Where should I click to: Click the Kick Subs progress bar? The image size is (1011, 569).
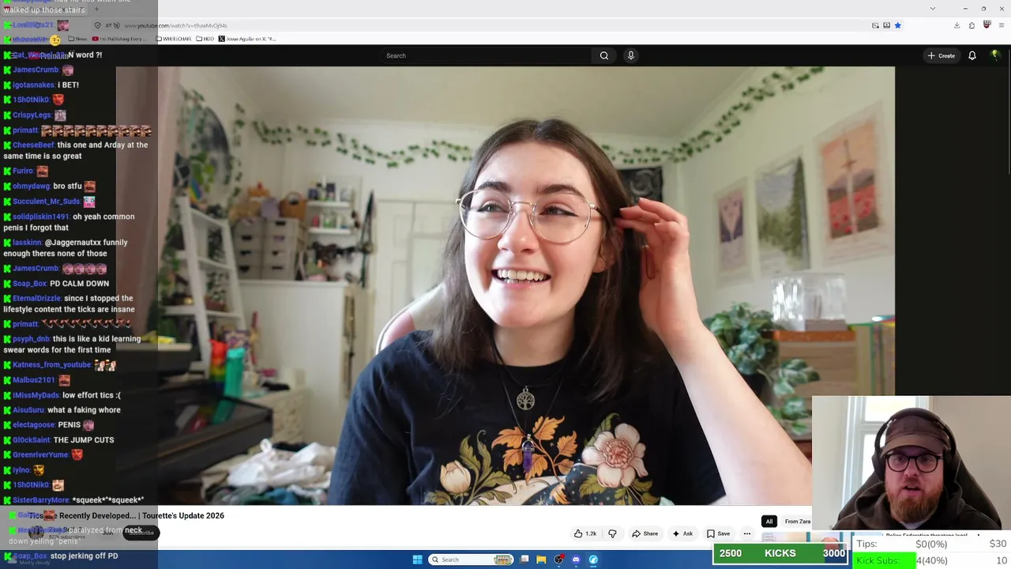click(932, 560)
